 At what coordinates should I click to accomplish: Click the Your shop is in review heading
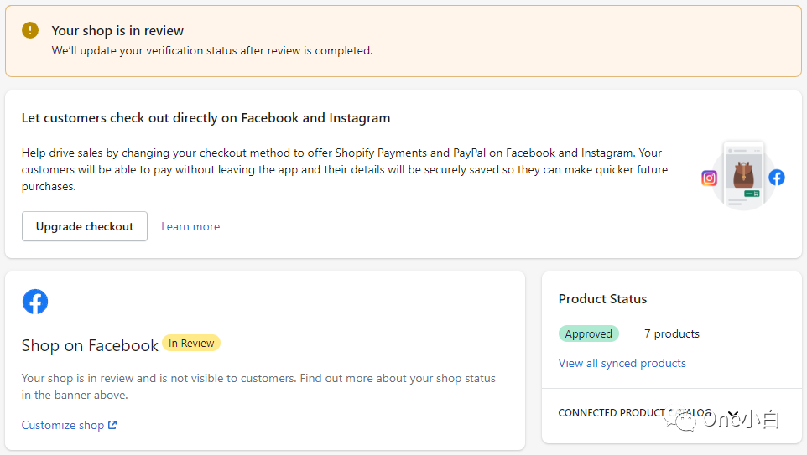117,31
